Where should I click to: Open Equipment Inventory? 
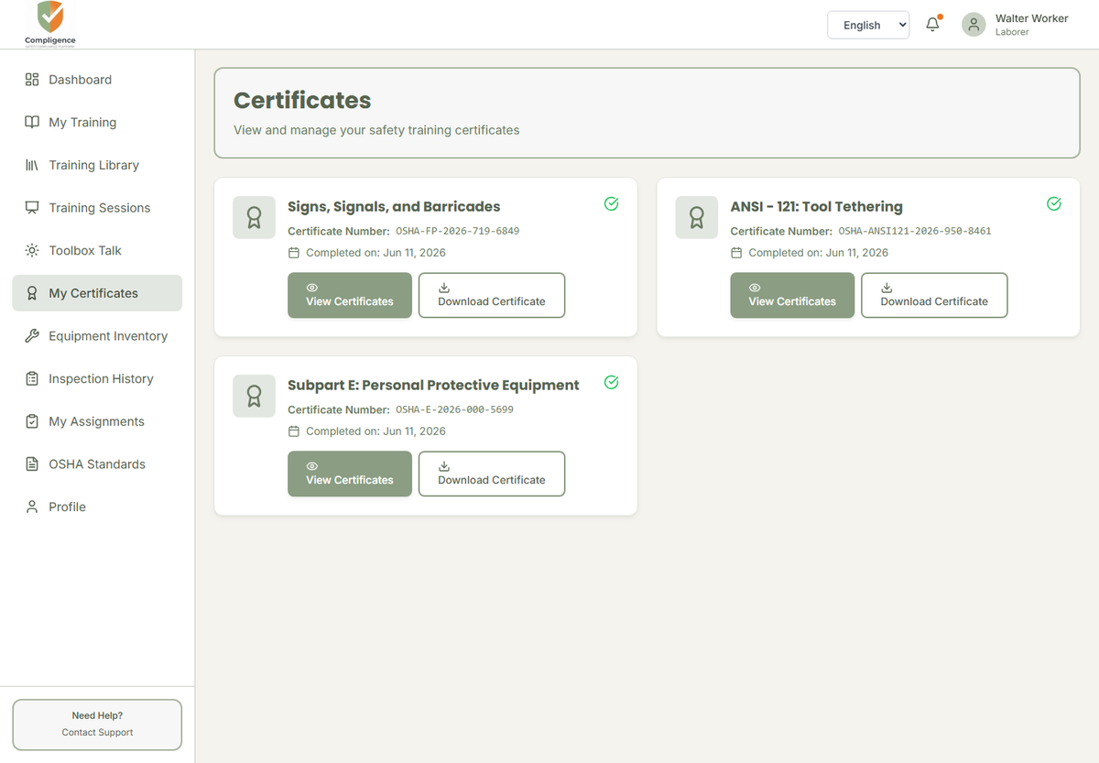97,336
